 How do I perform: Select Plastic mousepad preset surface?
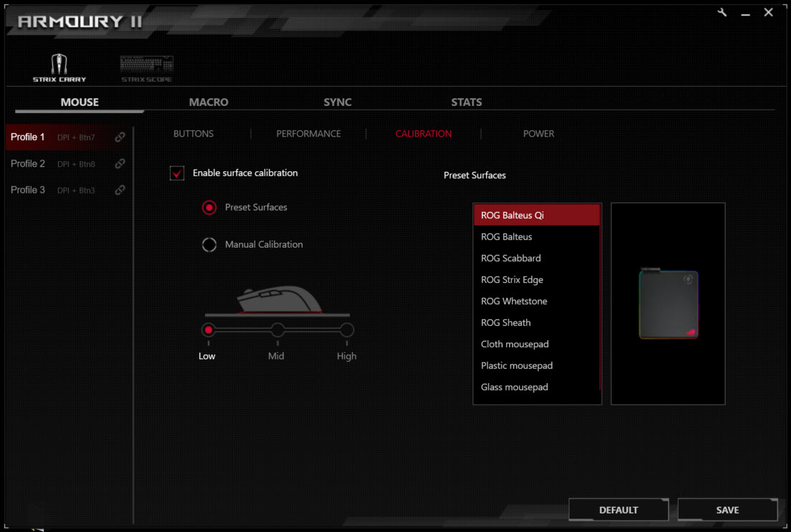536,366
